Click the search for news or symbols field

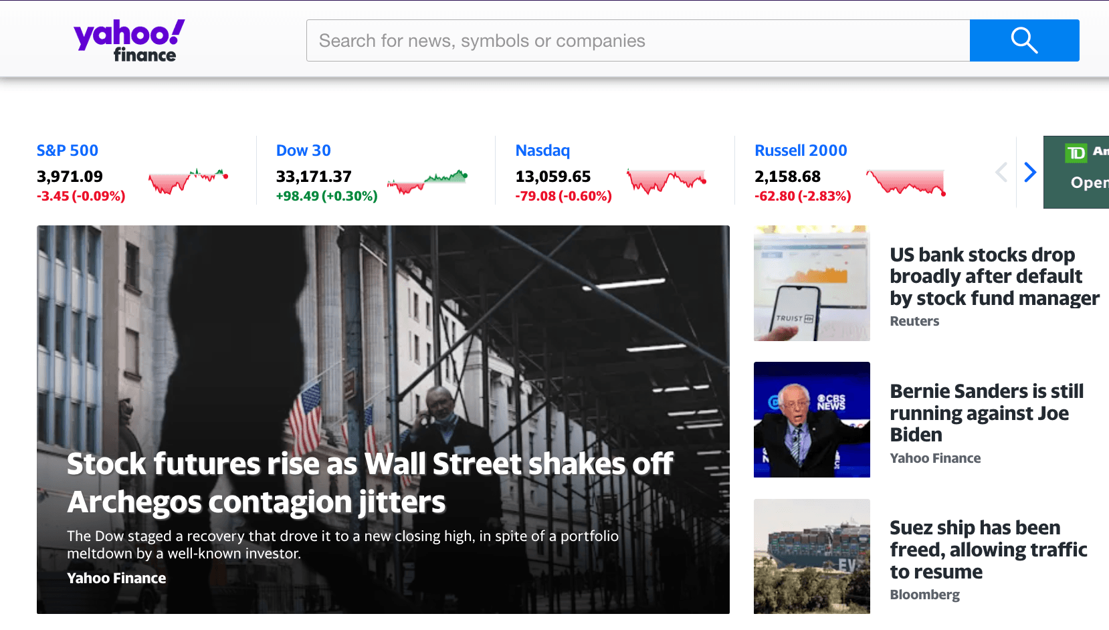[x=638, y=41]
